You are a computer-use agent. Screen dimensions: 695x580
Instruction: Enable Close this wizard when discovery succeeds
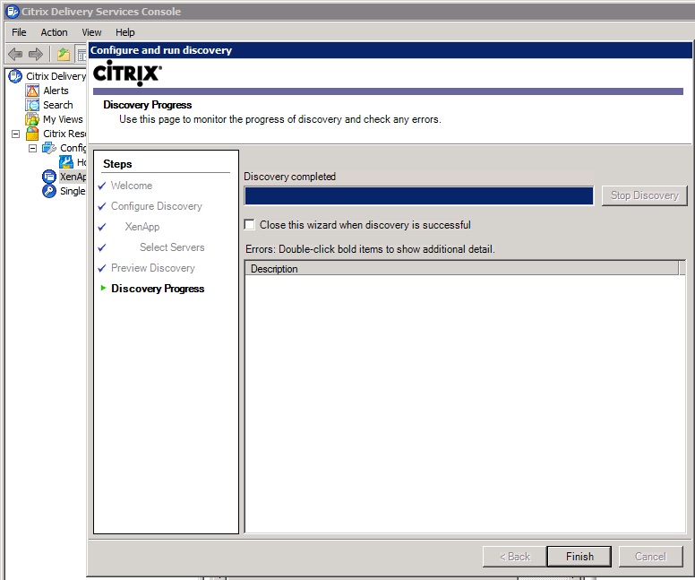tap(250, 225)
